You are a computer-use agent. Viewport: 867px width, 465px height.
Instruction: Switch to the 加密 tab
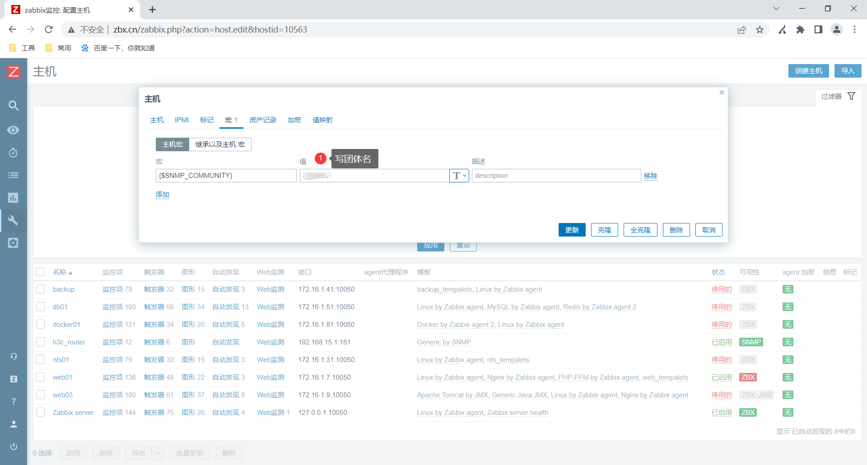tap(294, 120)
